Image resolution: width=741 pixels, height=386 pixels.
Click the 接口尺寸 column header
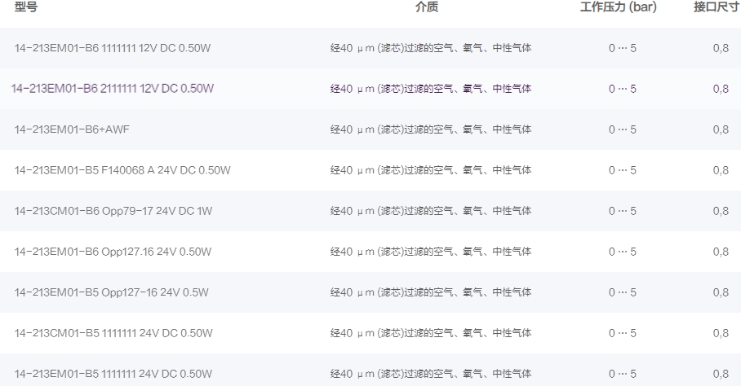coord(717,7)
